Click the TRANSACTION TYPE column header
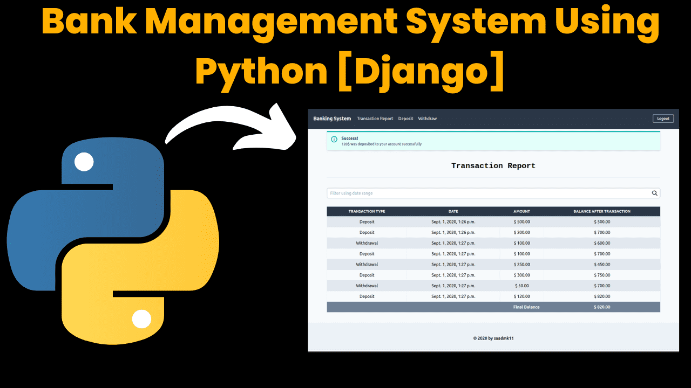691x388 pixels. pos(367,211)
